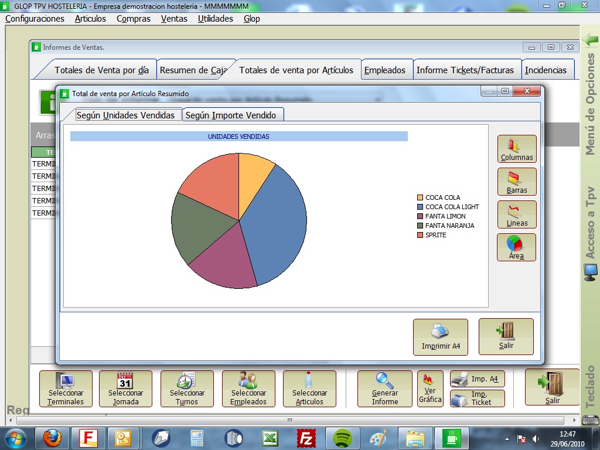The width and height of the screenshot is (600, 450).
Task: Open Firefox from taskbar
Action: (52, 438)
